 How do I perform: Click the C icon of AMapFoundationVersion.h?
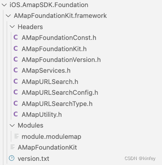tap(15, 59)
